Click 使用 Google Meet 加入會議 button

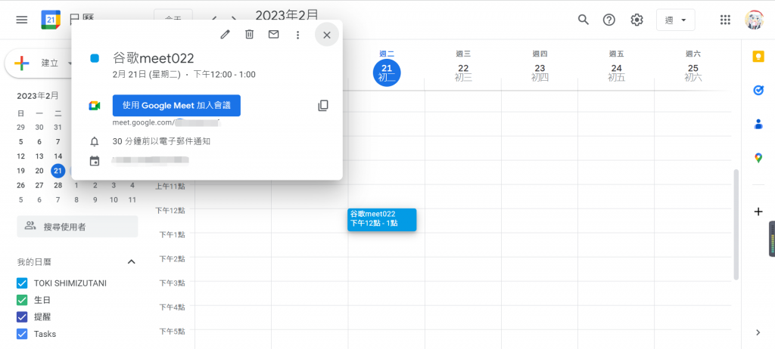(176, 106)
